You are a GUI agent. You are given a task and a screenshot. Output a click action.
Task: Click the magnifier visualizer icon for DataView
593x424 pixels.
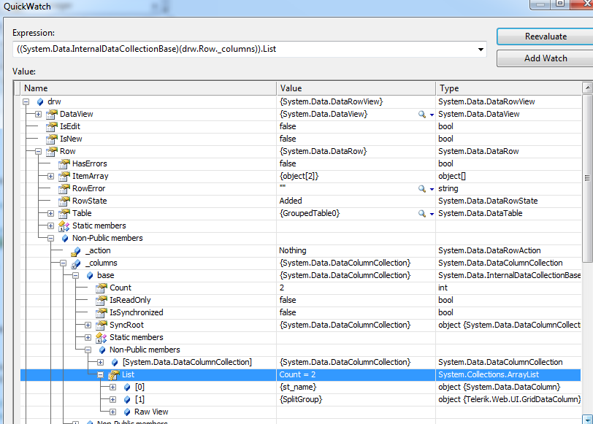[421, 115]
